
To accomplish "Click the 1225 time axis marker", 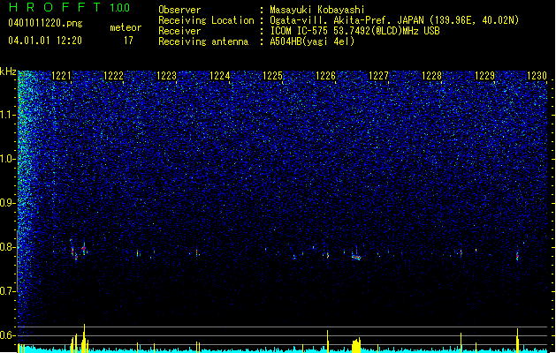I will click(272, 76).
